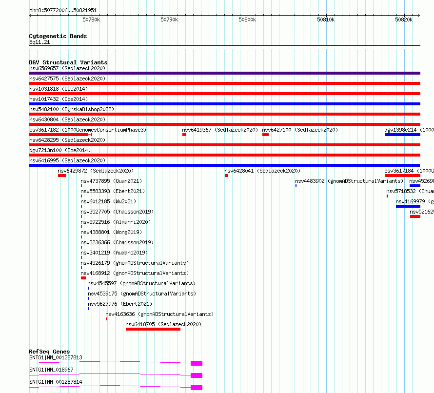The image size is (434, 393).
Task: Click nsv4545597 (gnomADStructuralVariants) label
Action: pyautogui.click(x=141, y=283)
